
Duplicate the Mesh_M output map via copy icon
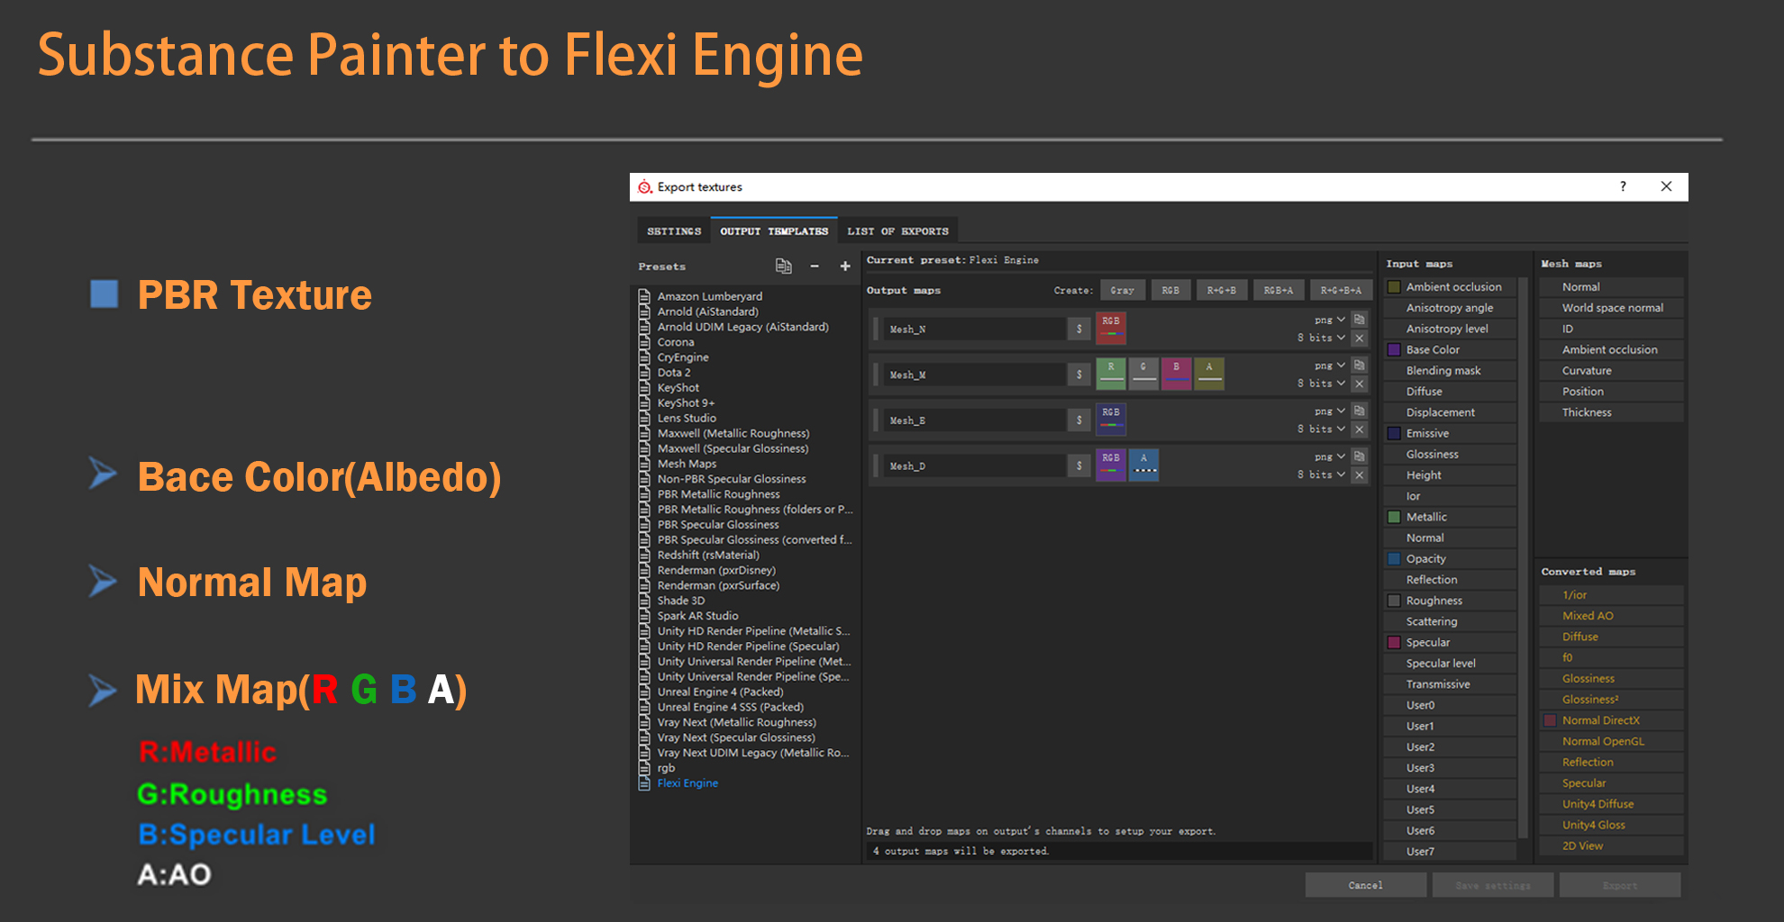1360,365
